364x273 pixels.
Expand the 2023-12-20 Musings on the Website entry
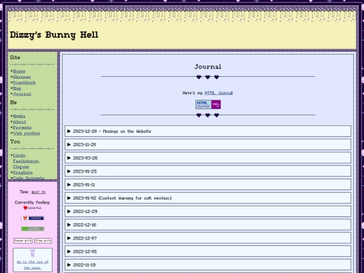point(208,131)
